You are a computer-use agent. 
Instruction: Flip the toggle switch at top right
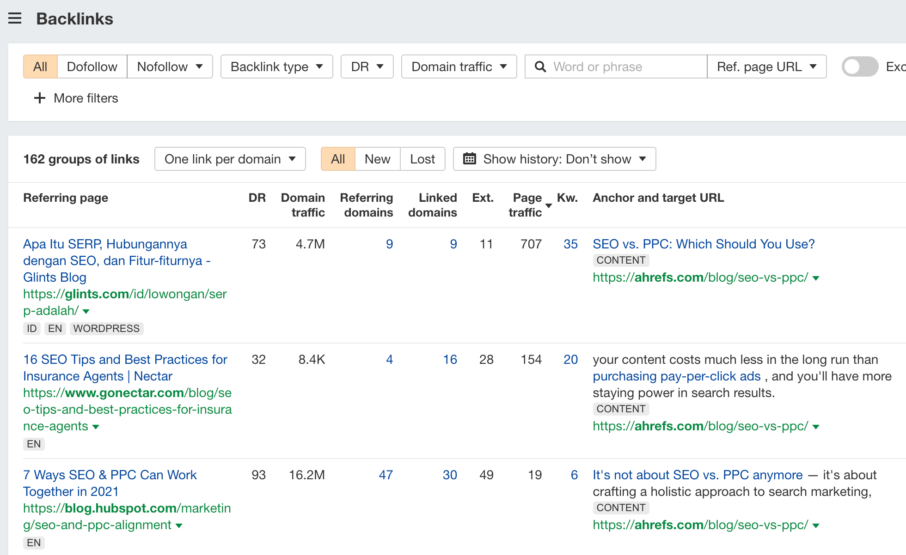(x=859, y=66)
